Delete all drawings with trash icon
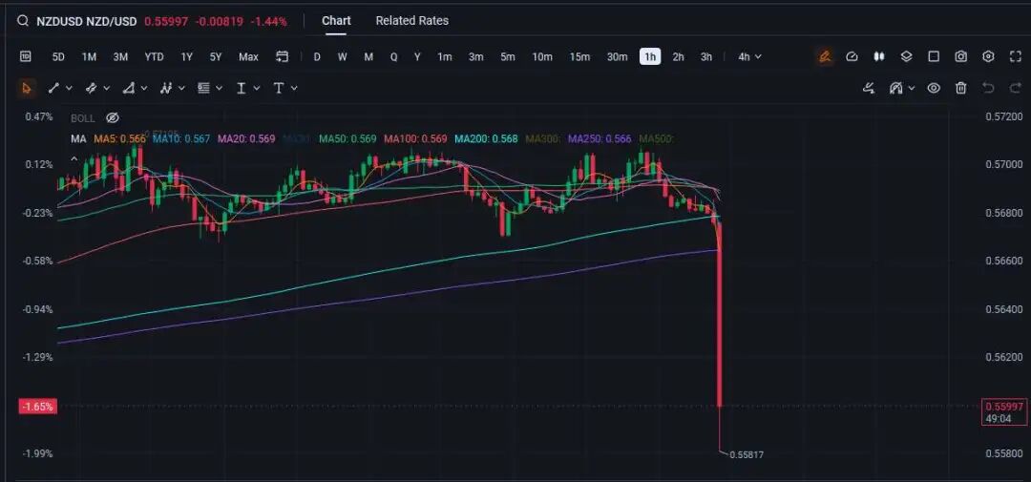The height and width of the screenshot is (482, 1031). click(960, 88)
